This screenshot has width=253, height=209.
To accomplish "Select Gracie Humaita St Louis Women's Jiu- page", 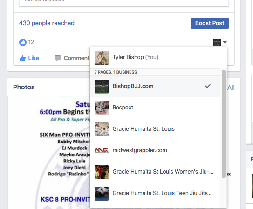I will point(155,172).
